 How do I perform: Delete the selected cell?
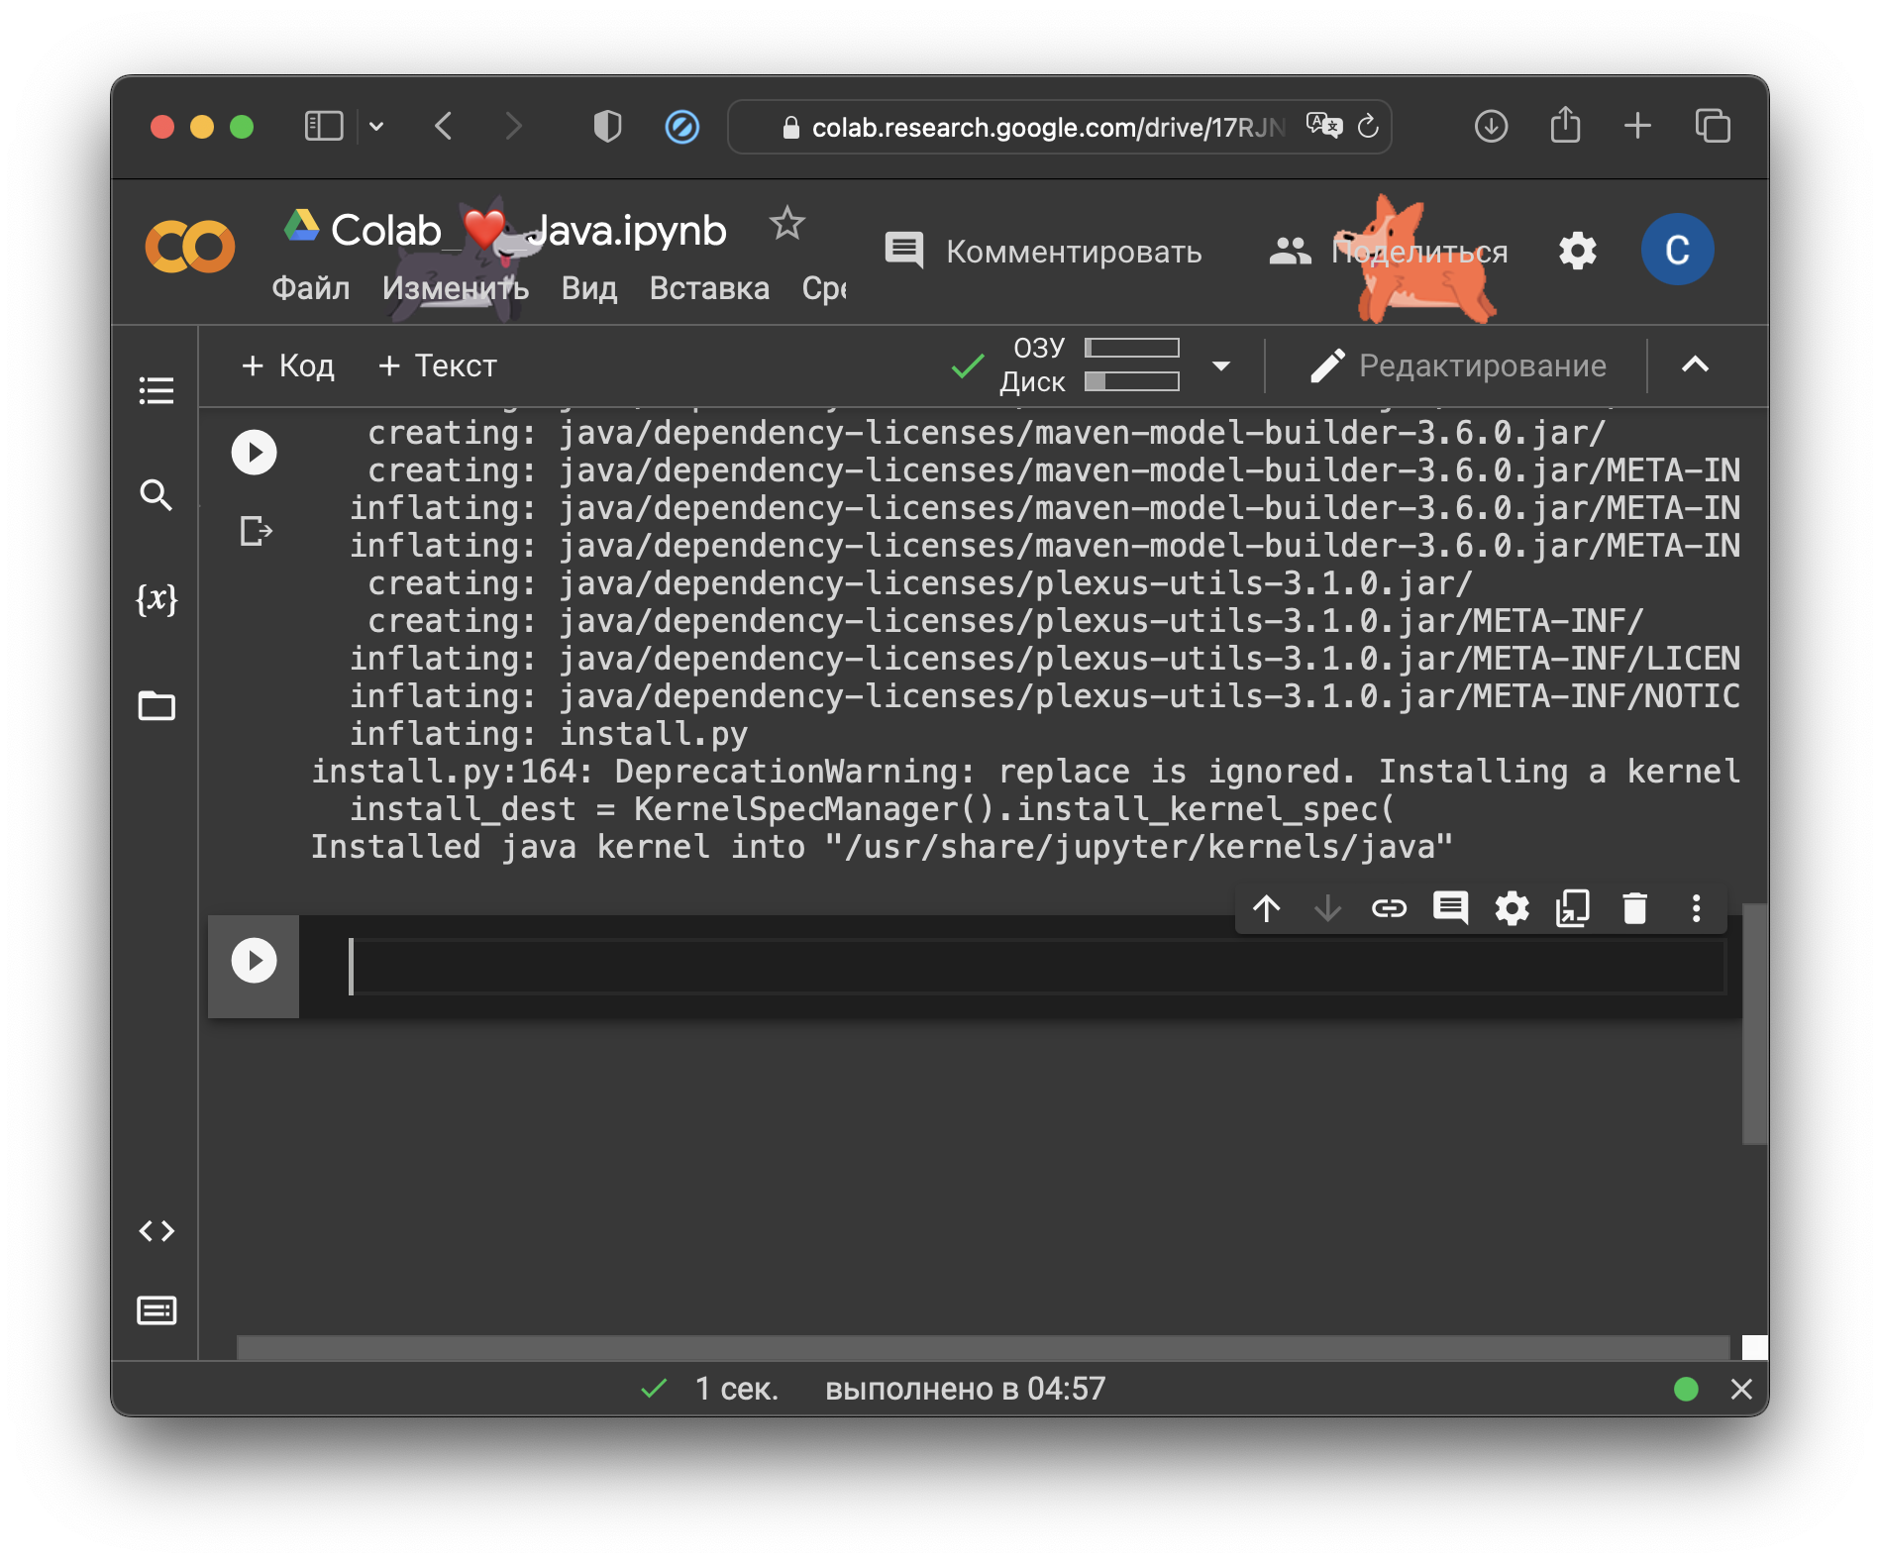pyautogui.click(x=1635, y=908)
